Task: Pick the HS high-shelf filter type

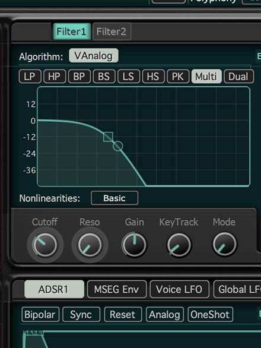Action: pos(153,77)
